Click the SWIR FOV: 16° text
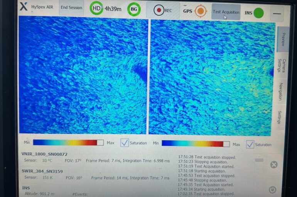Screen dimensions: 297x197 (x=74, y=178)
